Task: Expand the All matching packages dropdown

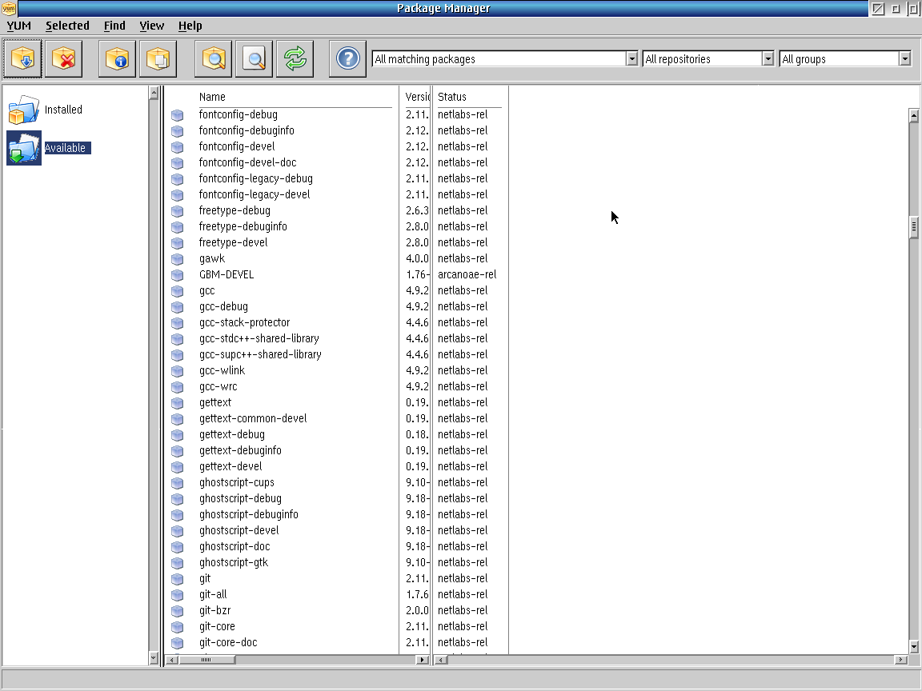Action: coord(631,59)
